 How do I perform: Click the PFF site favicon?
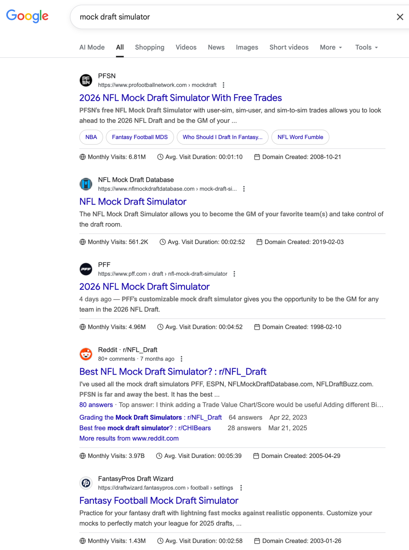click(x=86, y=269)
